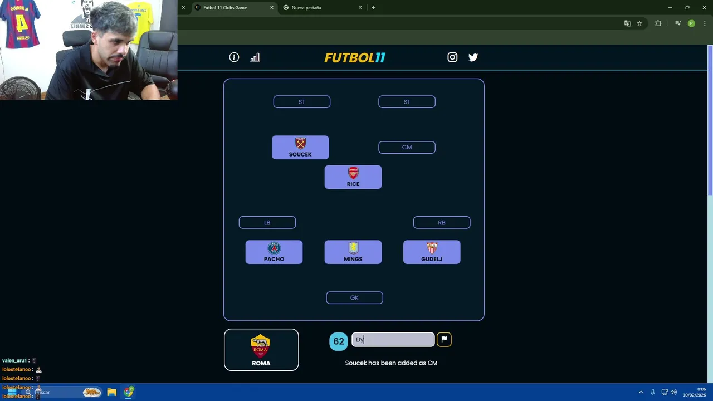Click the Soucek player card
713x401 pixels.
(300, 147)
